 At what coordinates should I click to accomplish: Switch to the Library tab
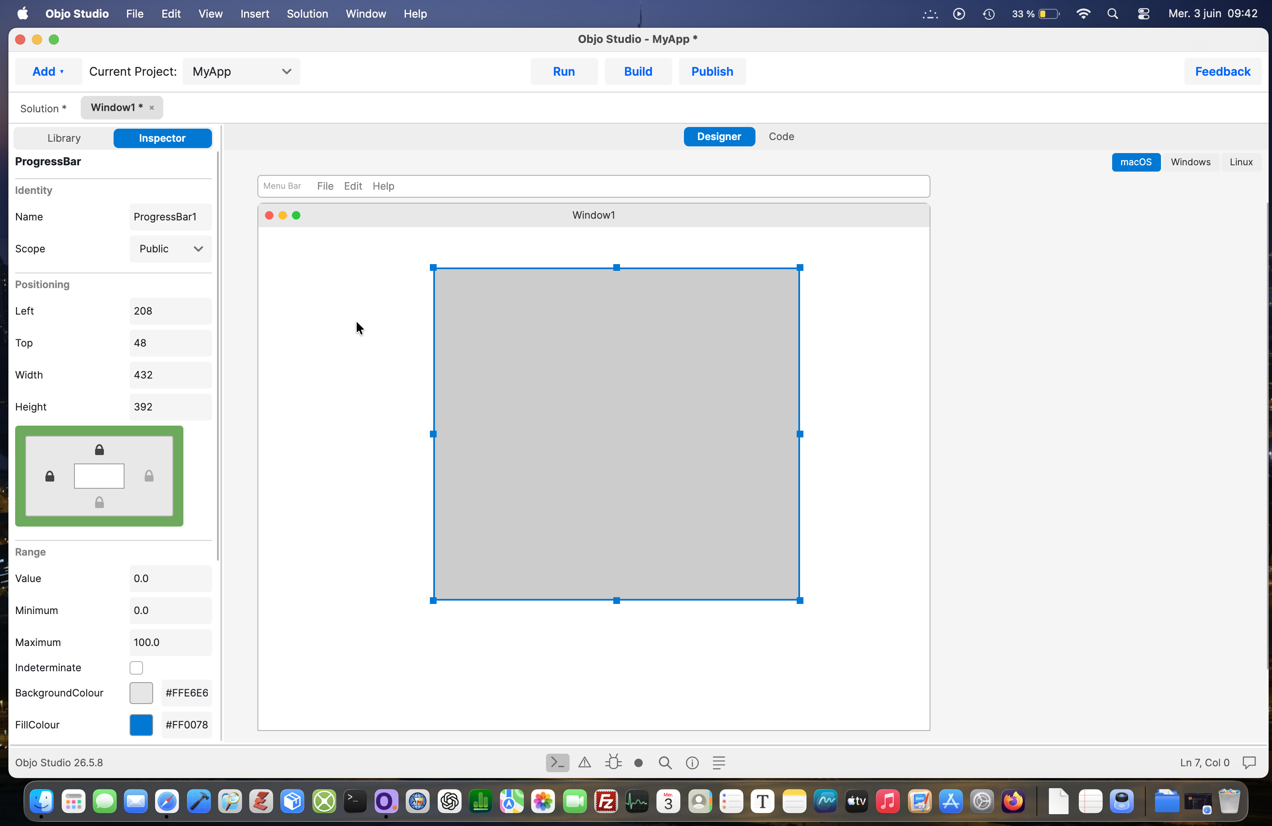coord(64,138)
